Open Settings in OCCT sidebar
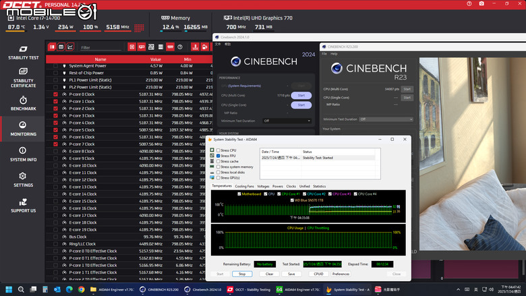Screen dimensions: 526x296 [23, 179]
